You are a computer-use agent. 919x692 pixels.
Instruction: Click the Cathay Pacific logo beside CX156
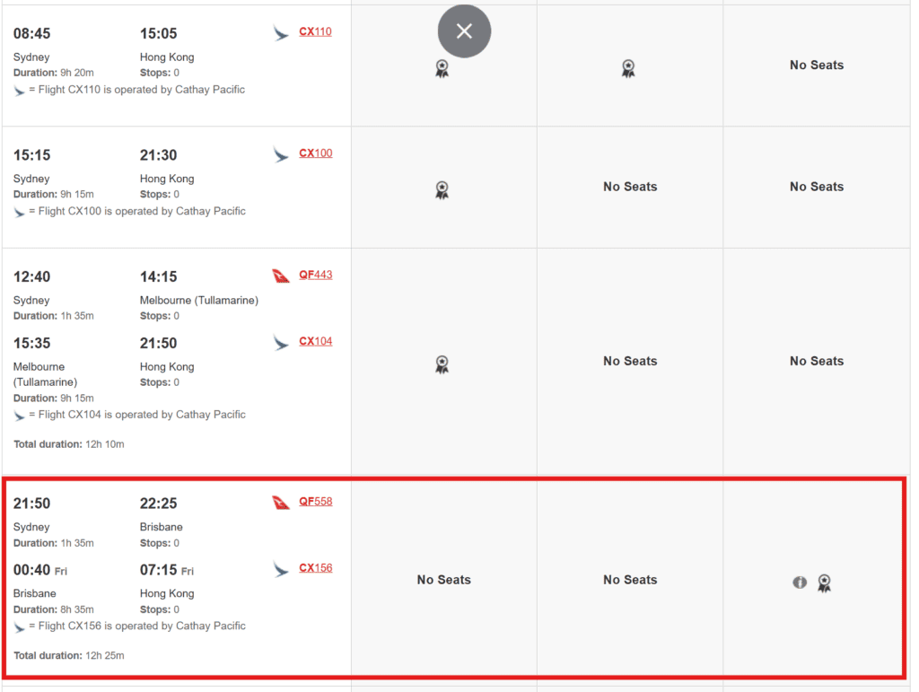click(x=281, y=569)
